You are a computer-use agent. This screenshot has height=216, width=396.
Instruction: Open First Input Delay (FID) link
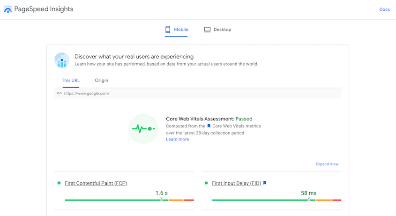(236, 183)
